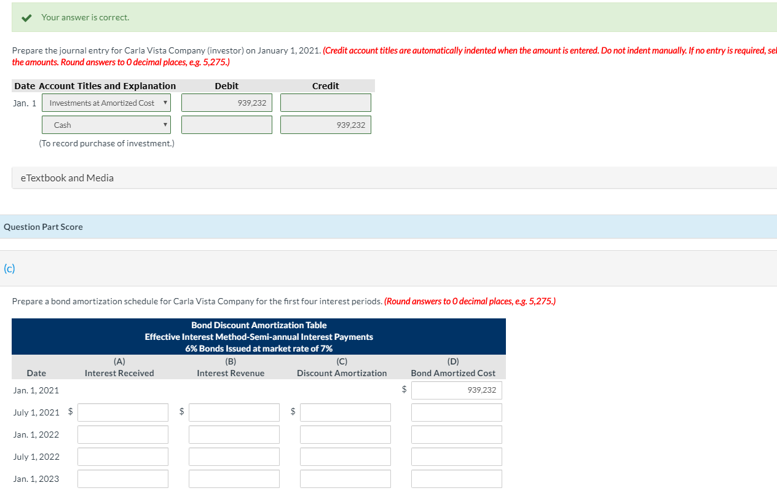This screenshot has height=504, width=777.
Task: Open the eTextbook and Media section
Action: tap(67, 178)
